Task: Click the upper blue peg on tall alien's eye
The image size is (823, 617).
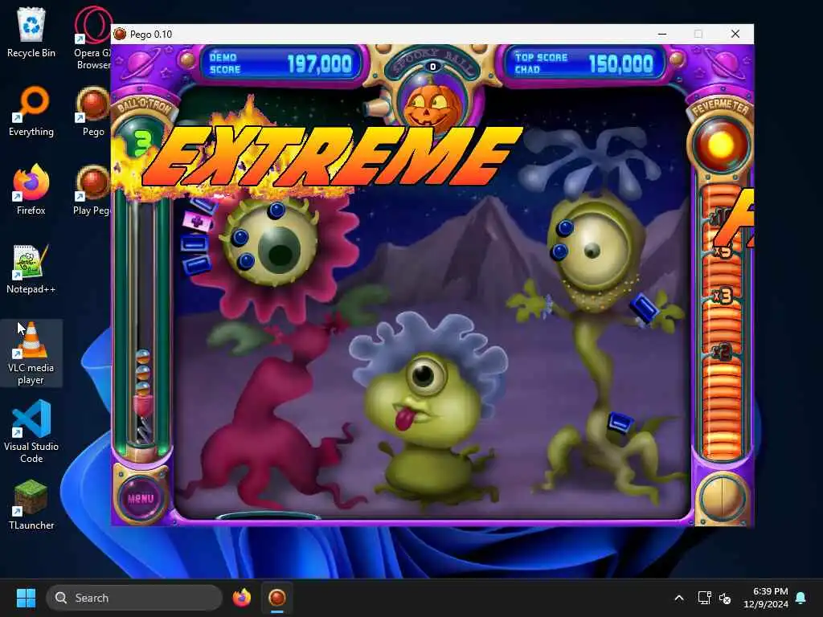Action: [x=565, y=227]
